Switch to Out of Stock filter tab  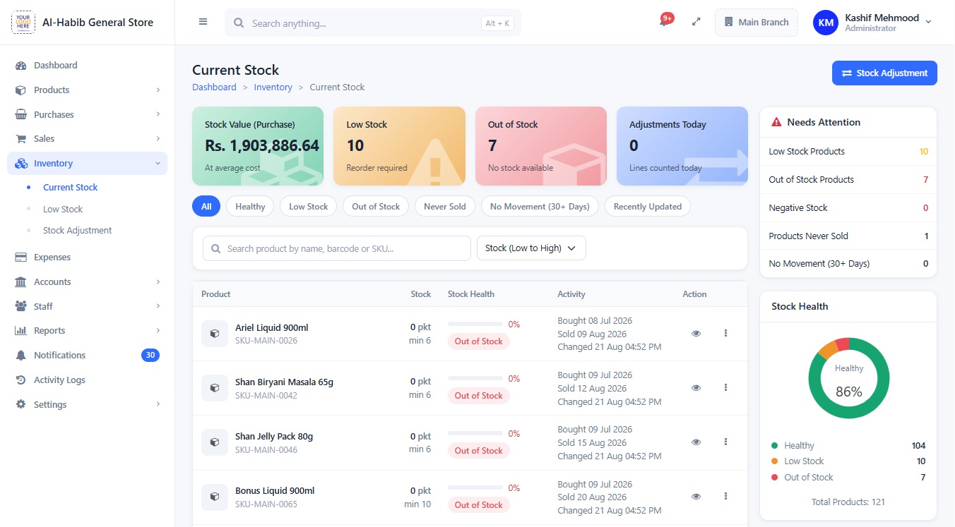pos(376,207)
